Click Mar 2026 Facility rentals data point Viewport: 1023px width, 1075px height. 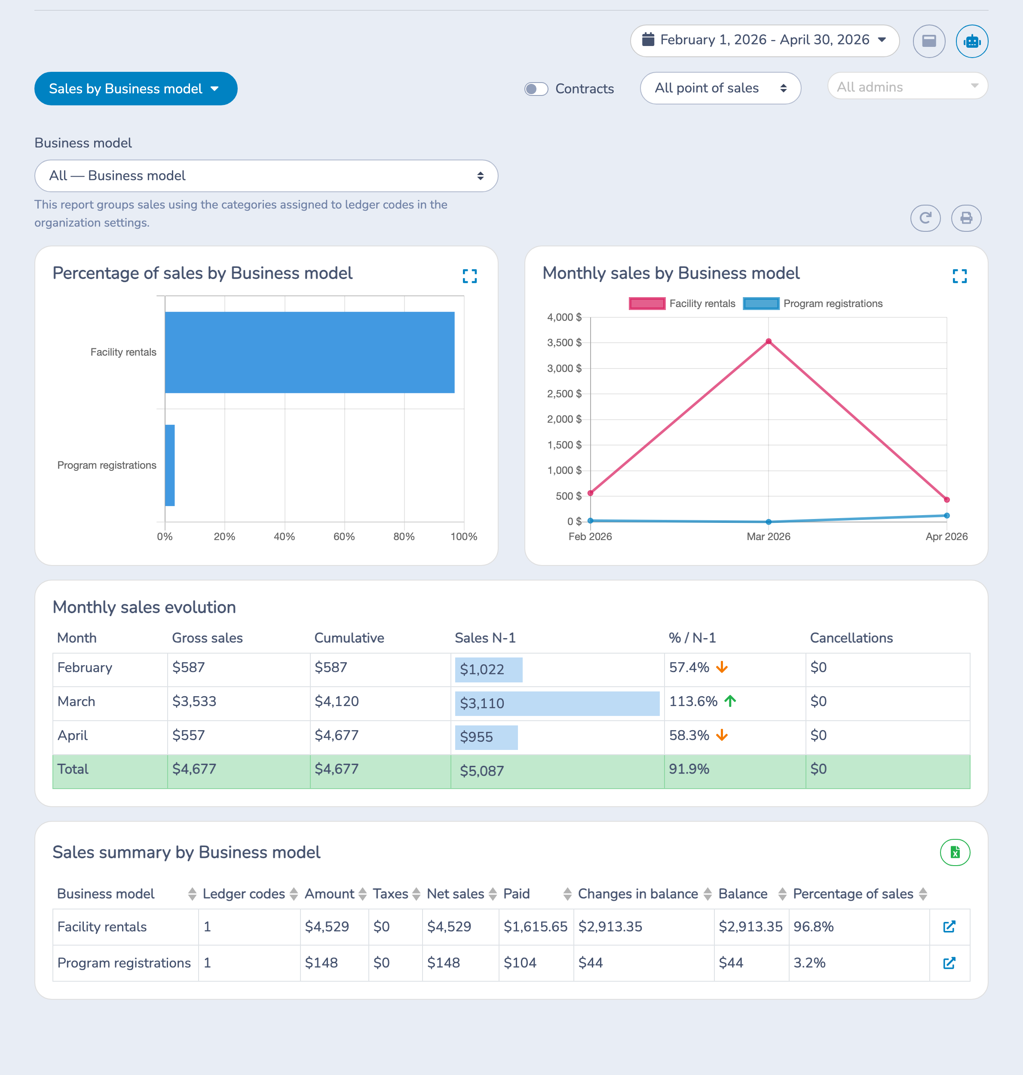point(768,341)
